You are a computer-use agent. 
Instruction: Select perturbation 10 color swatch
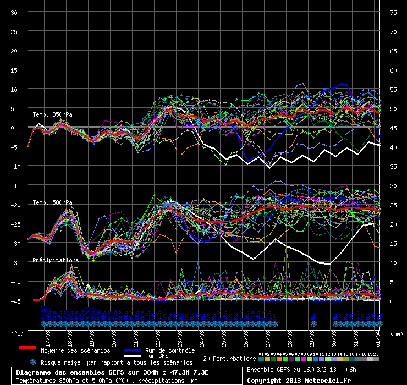pyautogui.click(x=316, y=359)
